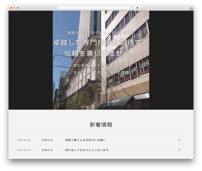Click the 信頼を裏切りません。 headline text

click(x=99, y=53)
